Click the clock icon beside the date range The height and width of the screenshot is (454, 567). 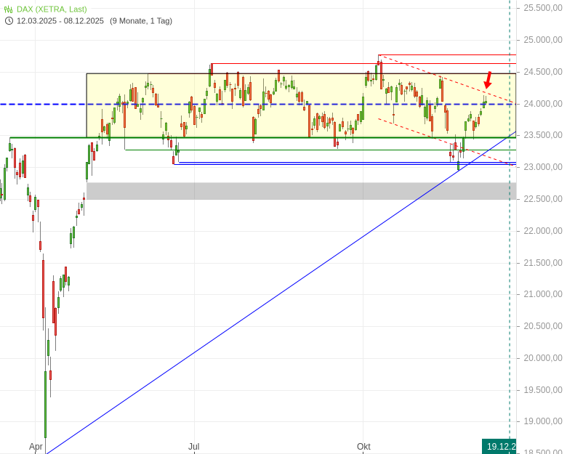click(x=9, y=20)
